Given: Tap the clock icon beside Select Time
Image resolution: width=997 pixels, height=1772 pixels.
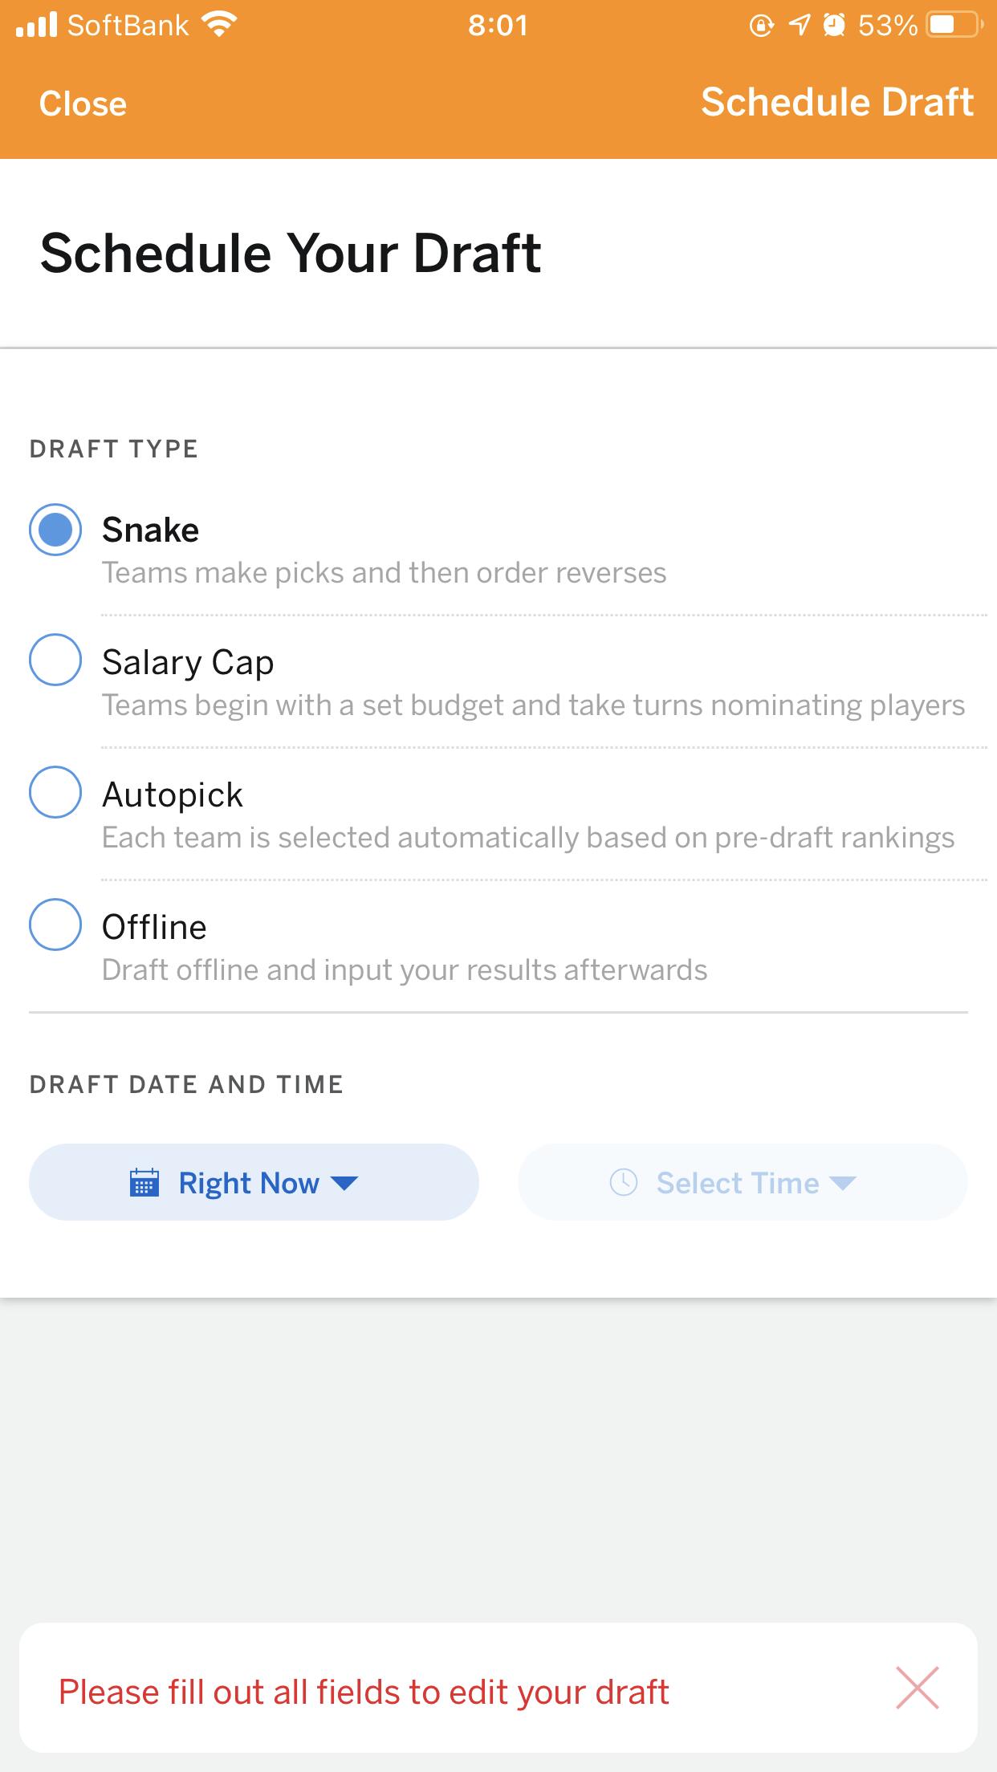Looking at the screenshot, I should [x=624, y=1182].
